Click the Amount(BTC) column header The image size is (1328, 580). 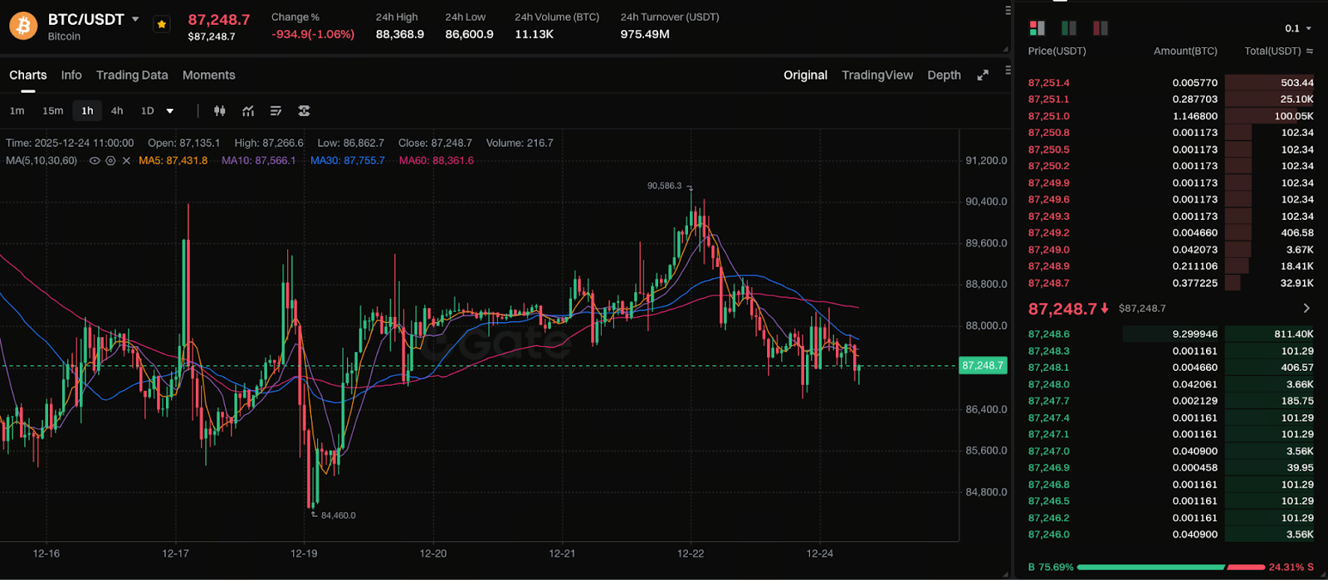(x=1185, y=51)
